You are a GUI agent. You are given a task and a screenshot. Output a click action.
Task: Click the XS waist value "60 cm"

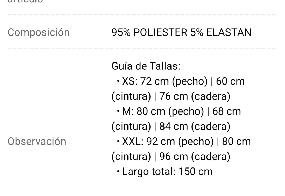coord(230,81)
